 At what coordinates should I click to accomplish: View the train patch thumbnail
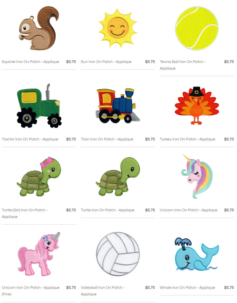pyautogui.click(x=118, y=106)
